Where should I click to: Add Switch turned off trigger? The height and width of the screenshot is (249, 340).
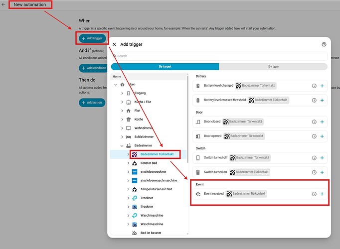point(322,158)
